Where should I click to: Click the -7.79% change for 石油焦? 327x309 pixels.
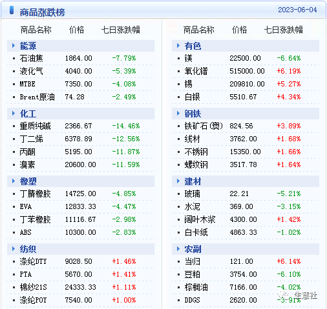pos(124,58)
